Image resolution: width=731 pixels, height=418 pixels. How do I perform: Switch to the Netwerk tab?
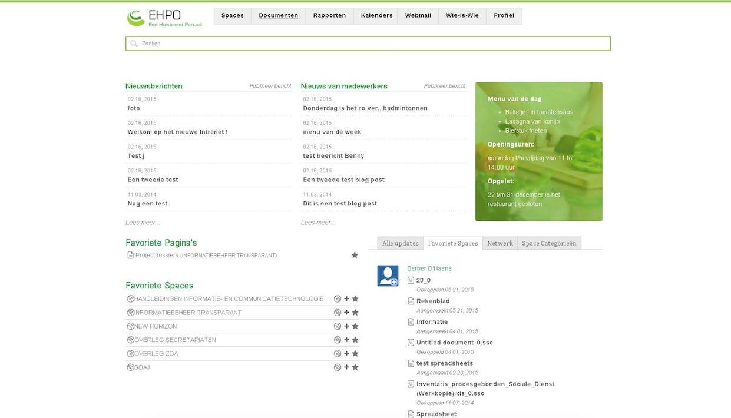coord(500,243)
